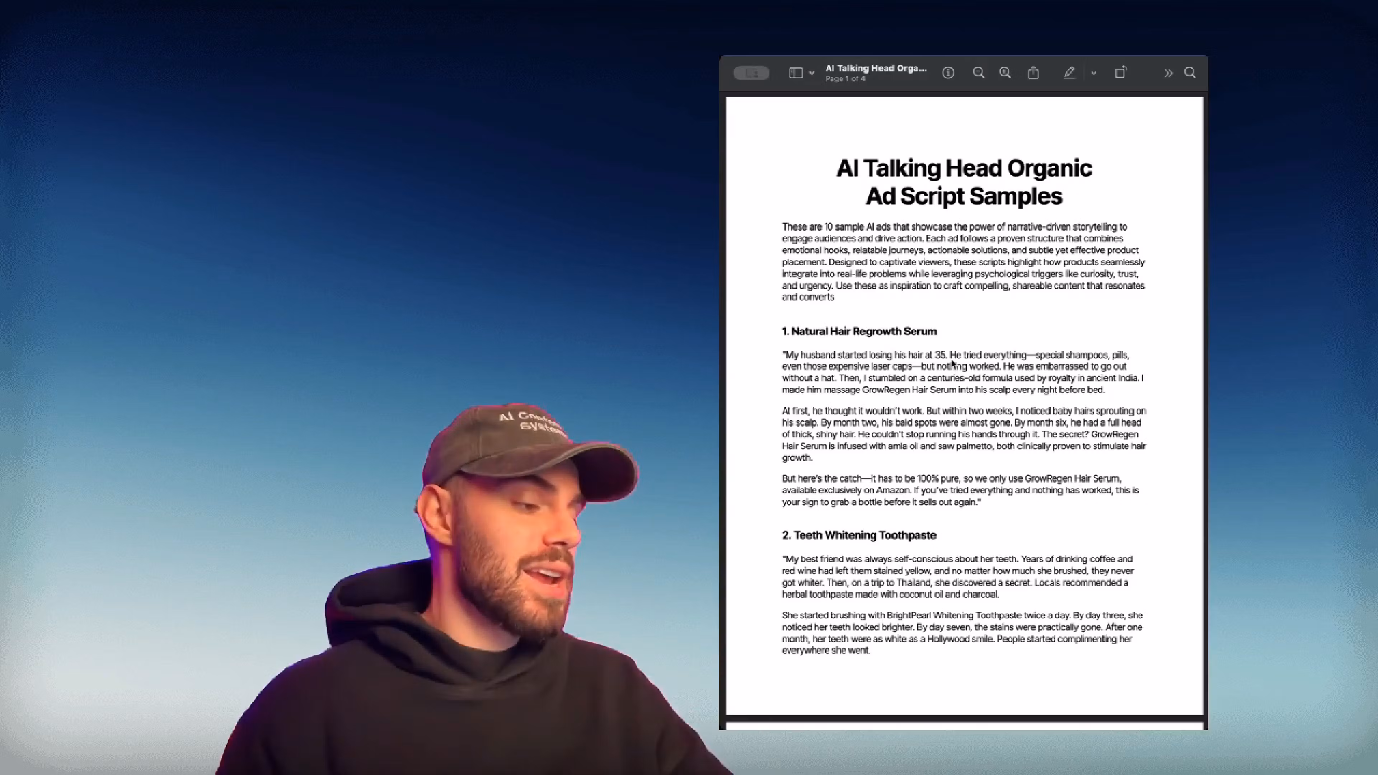Click the intro paragraph starting 'These are 10 sample'
This screenshot has width=1378, height=775.
click(x=963, y=262)
